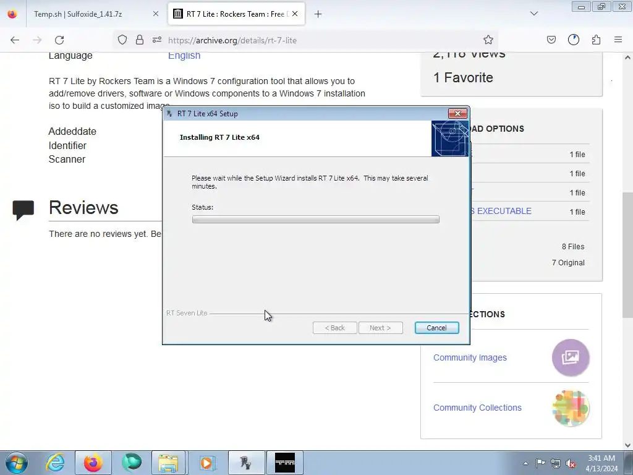Reload the archive.org page
Viewport: 633px width, 475px height.
[x=59, y=40]
